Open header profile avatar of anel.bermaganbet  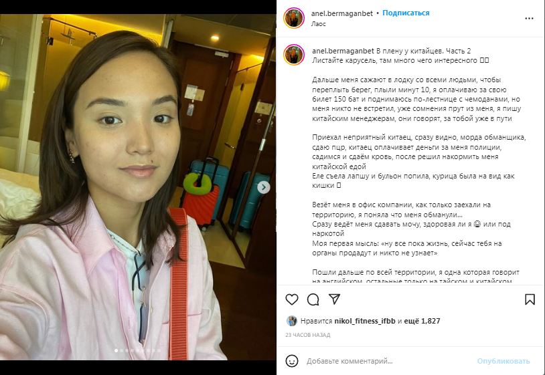point(294,17)
